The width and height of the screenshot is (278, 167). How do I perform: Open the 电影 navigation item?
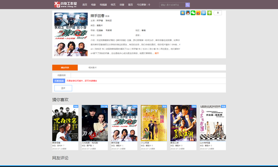click(93, 5)
